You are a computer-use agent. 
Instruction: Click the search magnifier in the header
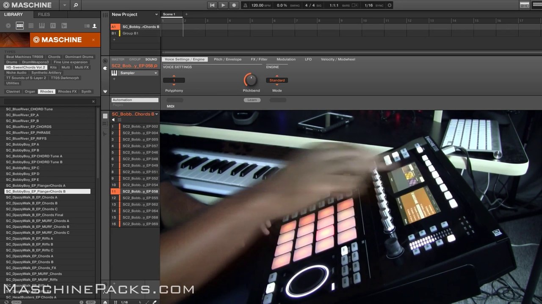(76, 5)
